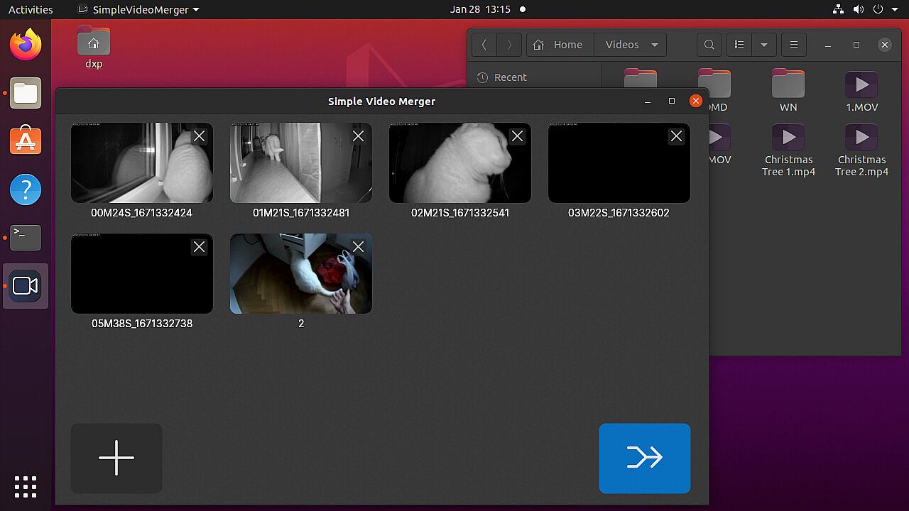Remove the 01M21S_1671332481 clip with its X
The image size is (909, 511).
[x=358, y=136]
